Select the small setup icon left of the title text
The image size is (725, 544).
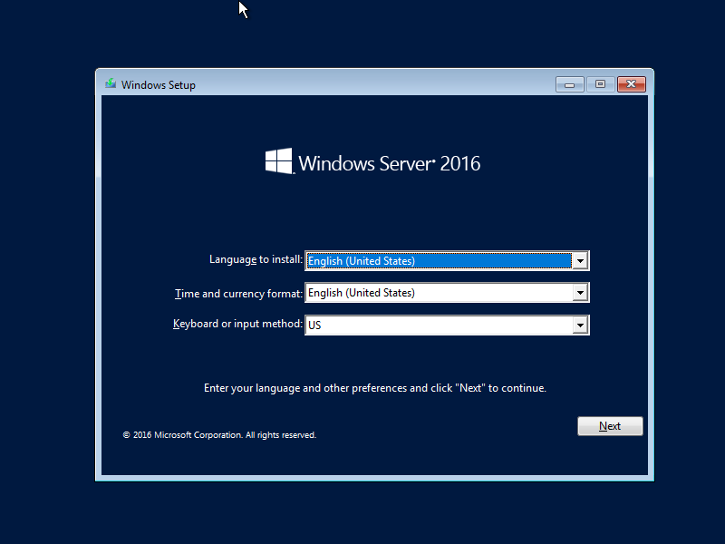coord(110,83)
